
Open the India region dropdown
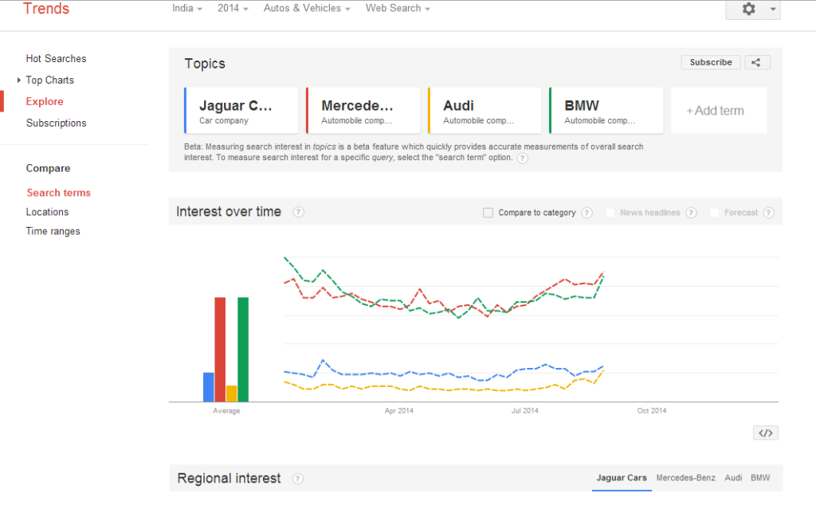pyautogui.click(x=187, y=9)
